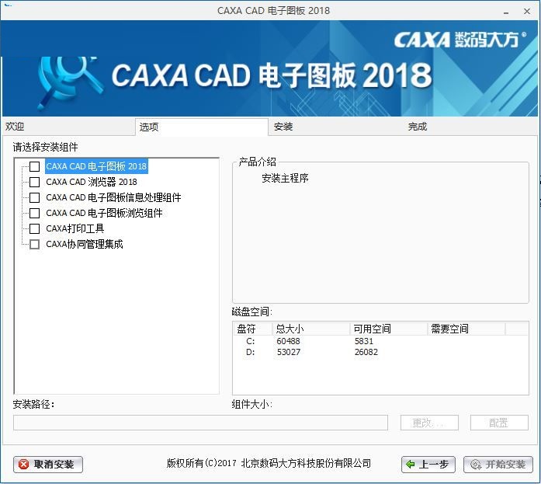Image resolution: width=541 pixels, height=484 pixels.
Task: Go back with the 上一步 button
Action: (428, 465)
